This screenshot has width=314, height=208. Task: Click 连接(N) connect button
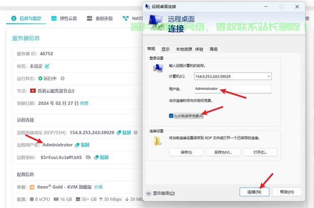(x=254, y=192)
